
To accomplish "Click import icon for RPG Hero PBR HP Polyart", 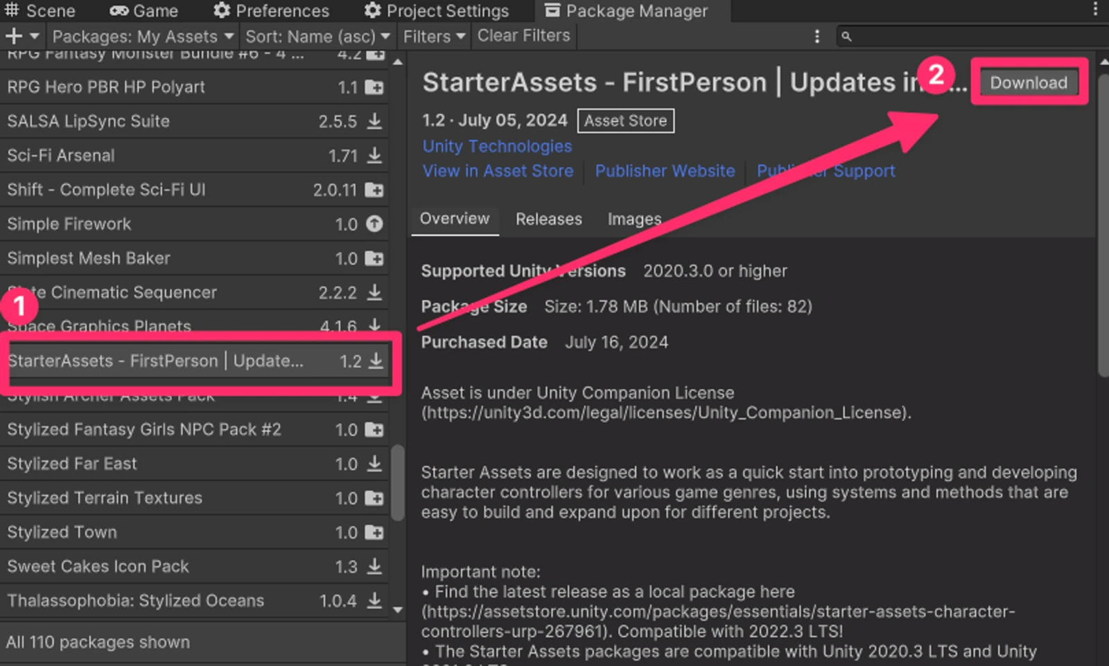I will click(x=374, y=87).
